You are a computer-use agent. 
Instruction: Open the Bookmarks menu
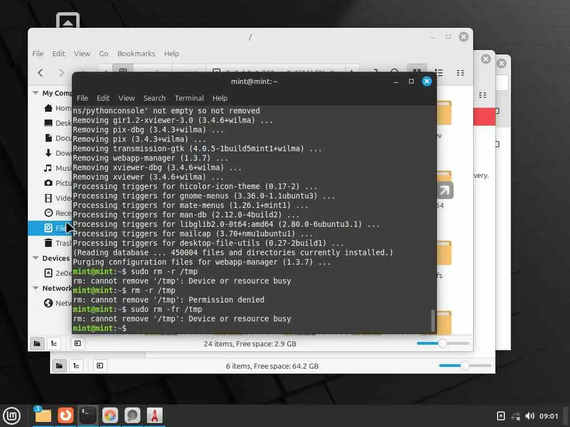click(136, 54)
